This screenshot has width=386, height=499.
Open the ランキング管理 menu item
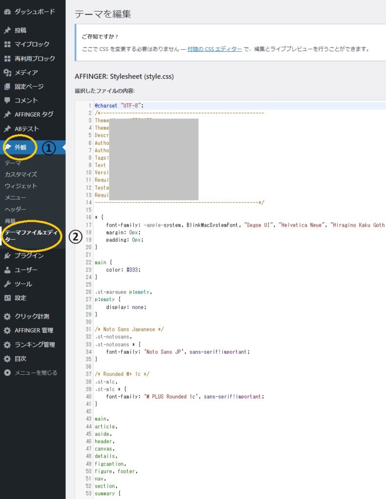[34, 345]
